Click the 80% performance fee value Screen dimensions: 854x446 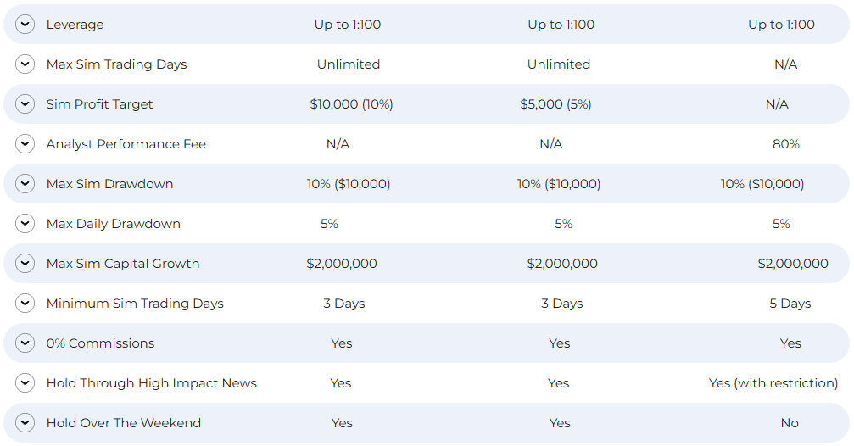tap(786, 144)
